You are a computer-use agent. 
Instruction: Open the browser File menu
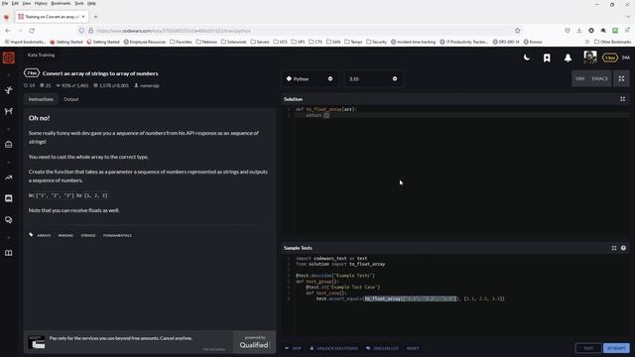(x=5, y=3)
